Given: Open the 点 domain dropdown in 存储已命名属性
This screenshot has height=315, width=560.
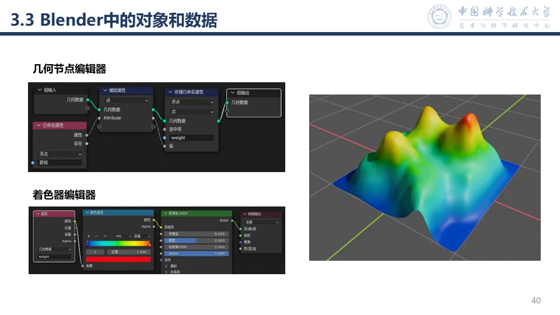Looking at the screenshot, I should click(x=192, y=112).
